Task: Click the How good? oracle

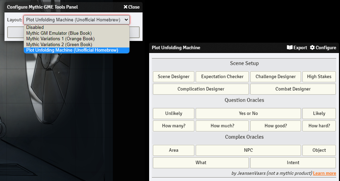Action: 275,126
